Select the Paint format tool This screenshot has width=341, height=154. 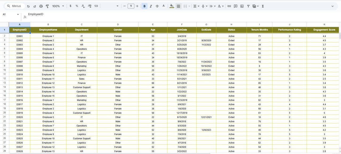pyautogui.click(x=47, y=6)
